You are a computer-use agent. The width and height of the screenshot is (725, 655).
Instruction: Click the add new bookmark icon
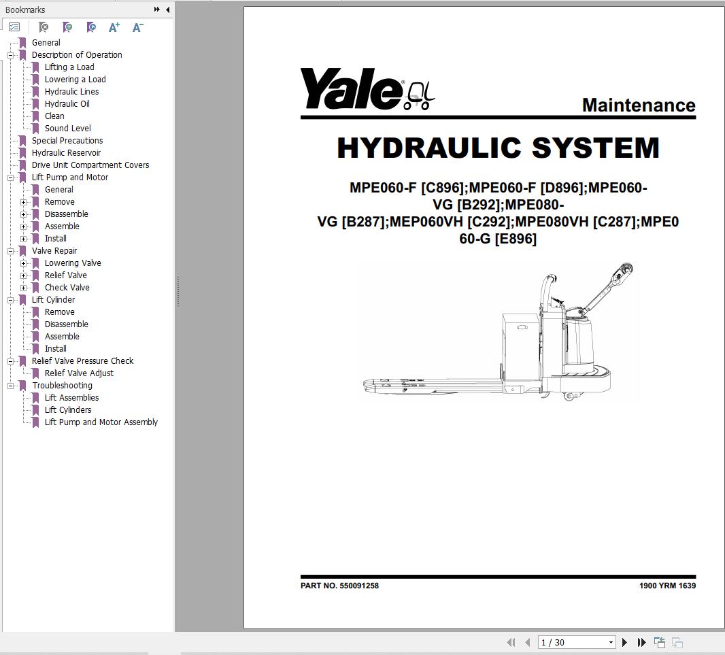[67, 27]
